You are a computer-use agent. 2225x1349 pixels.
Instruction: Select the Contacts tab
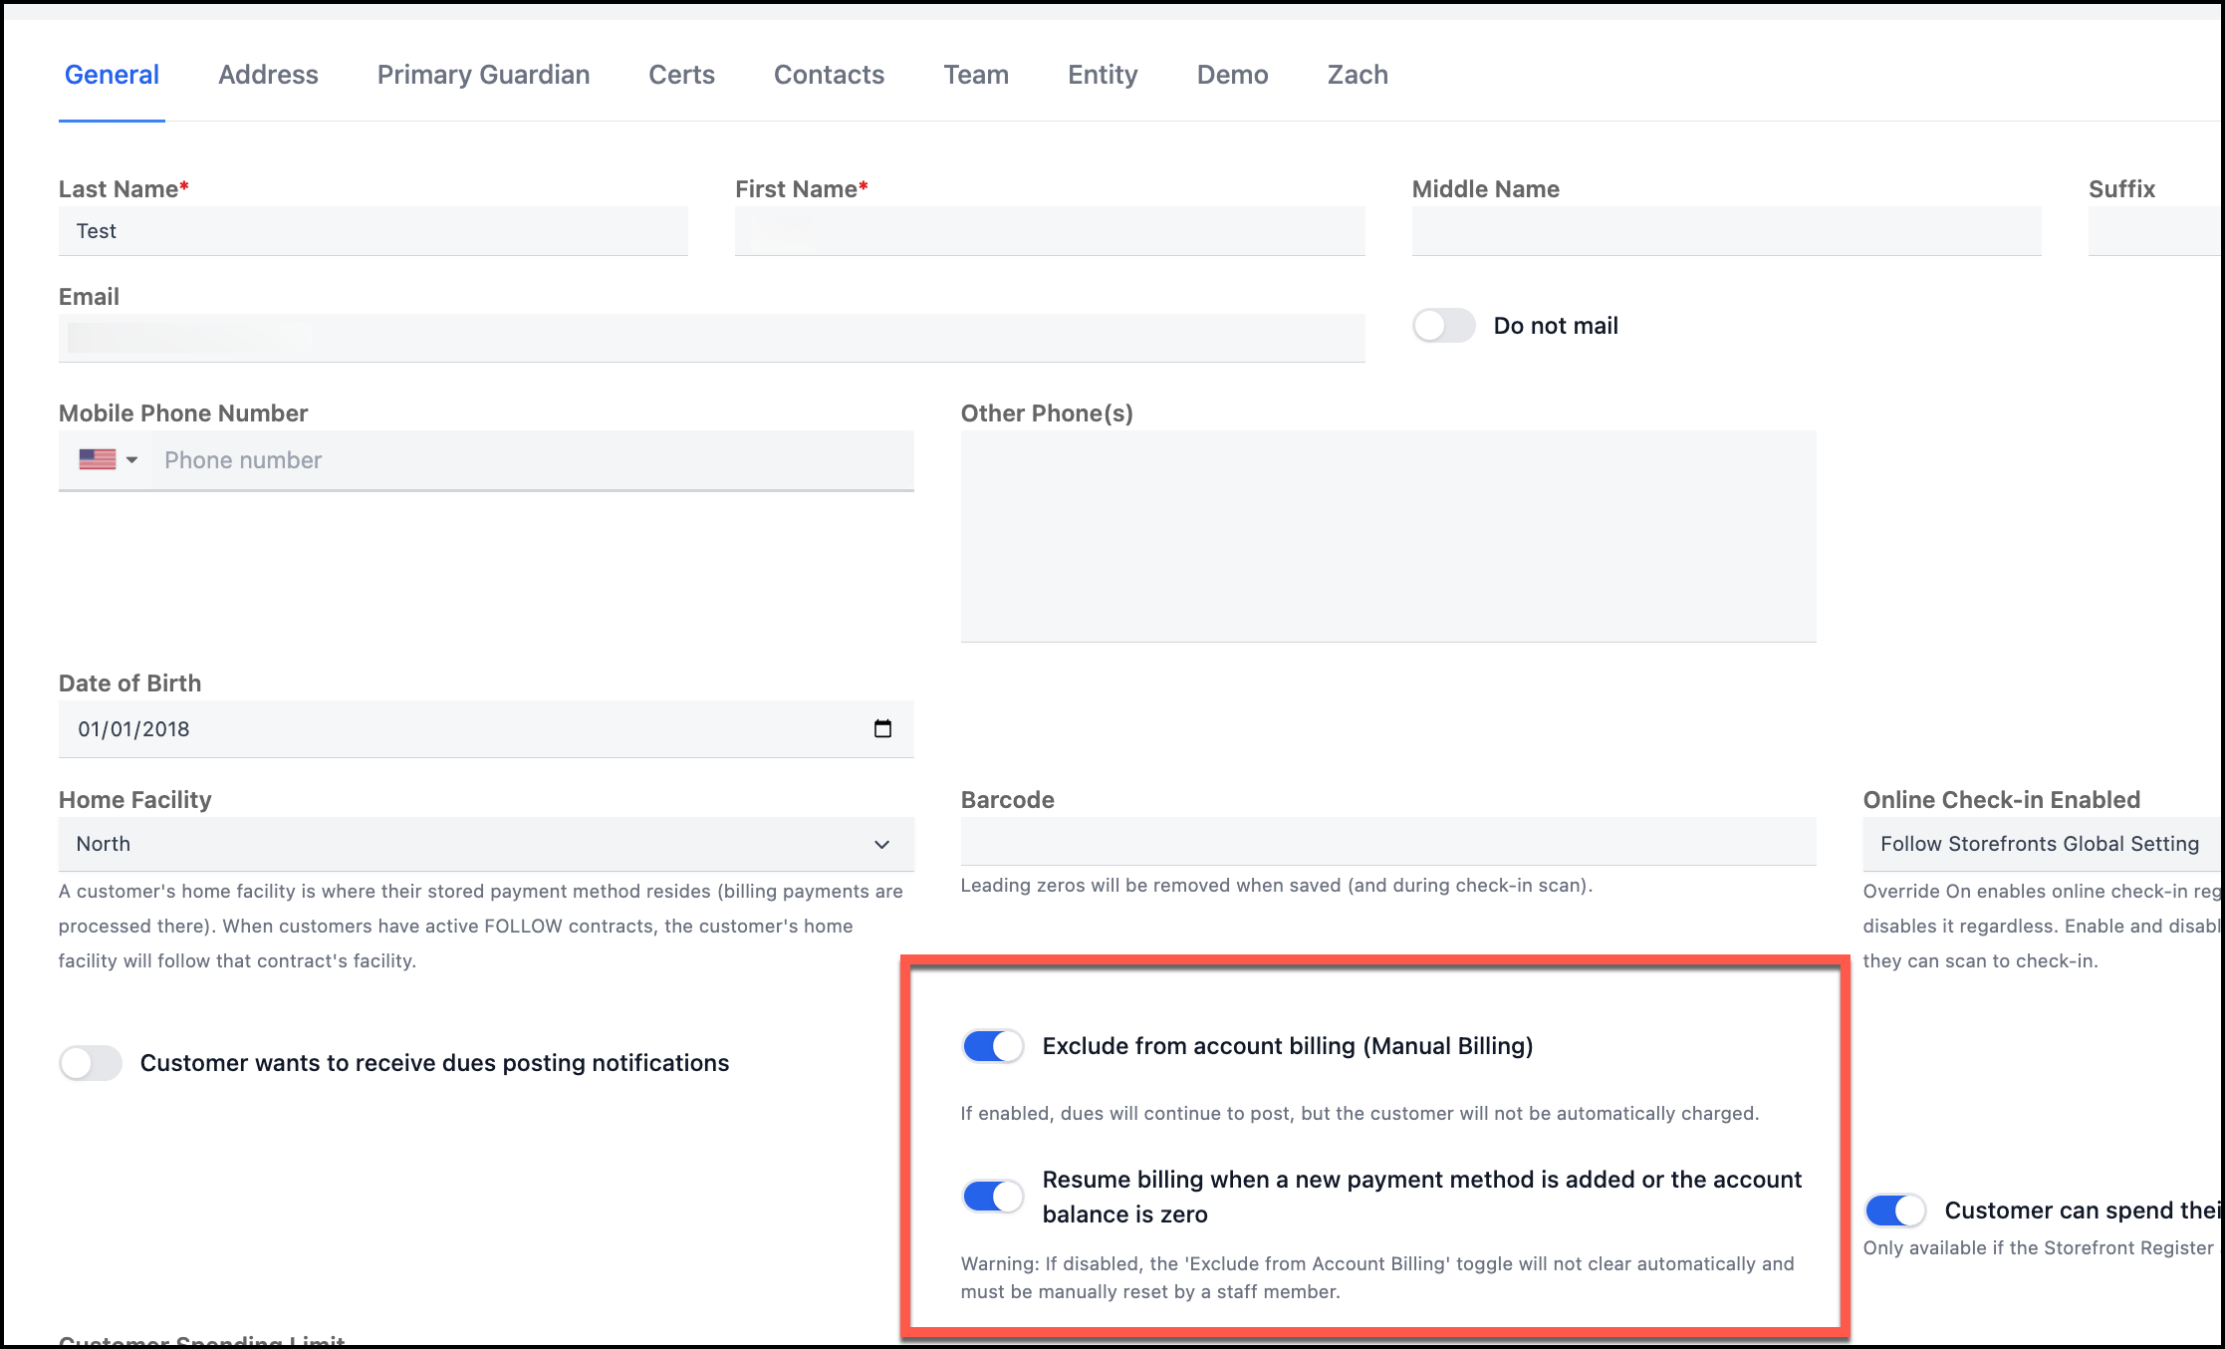pyautogui.click(x=829, y=75)
